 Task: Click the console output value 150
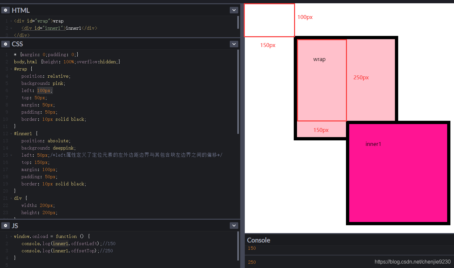pyautogui.click(x=252, y=248)
